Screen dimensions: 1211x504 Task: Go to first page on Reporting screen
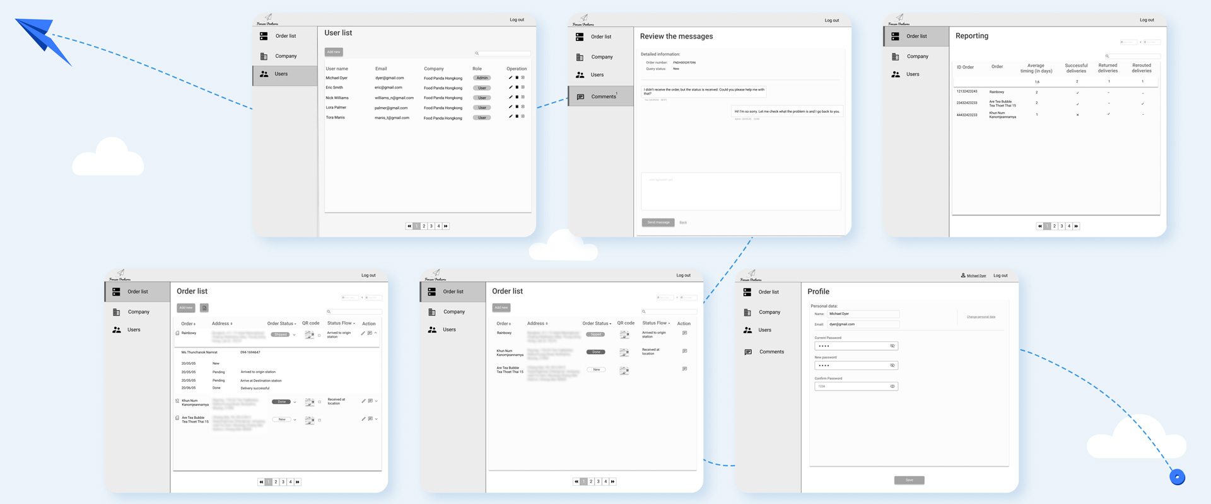point(1039,226)
